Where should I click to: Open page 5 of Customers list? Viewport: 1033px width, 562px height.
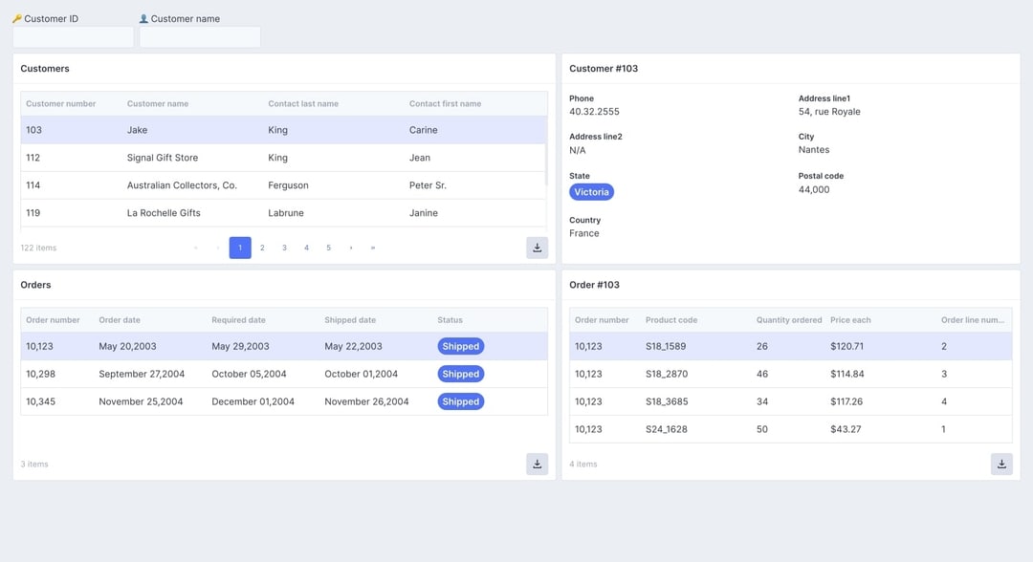(x=329, y=249)
